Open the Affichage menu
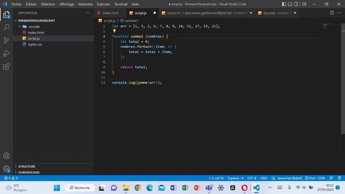 tap(67, 4)
